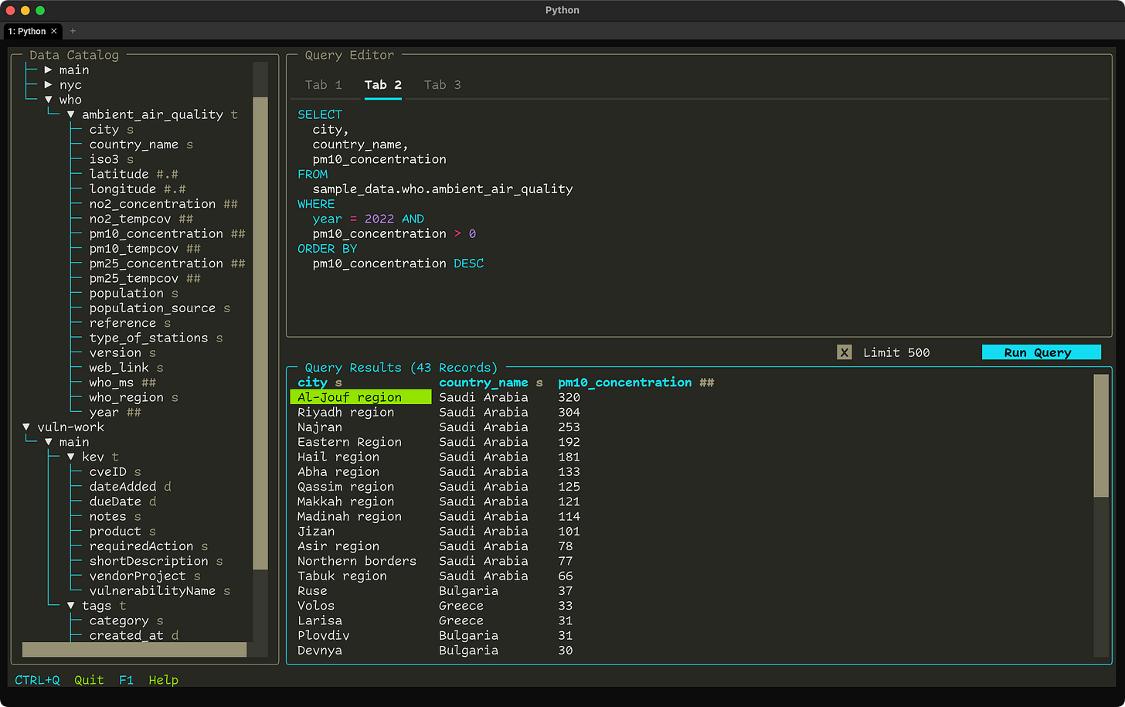Expand the main catalog node arrow
The height and width of the screenshot is (707, 1125).
pyautogui.click(x=48, y=70)
